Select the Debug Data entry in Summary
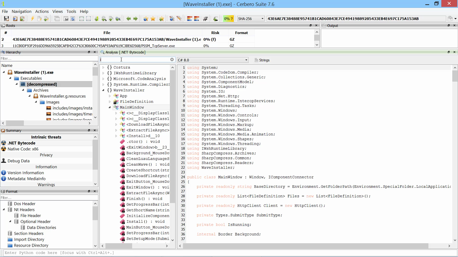 click(x=19, y=161)
